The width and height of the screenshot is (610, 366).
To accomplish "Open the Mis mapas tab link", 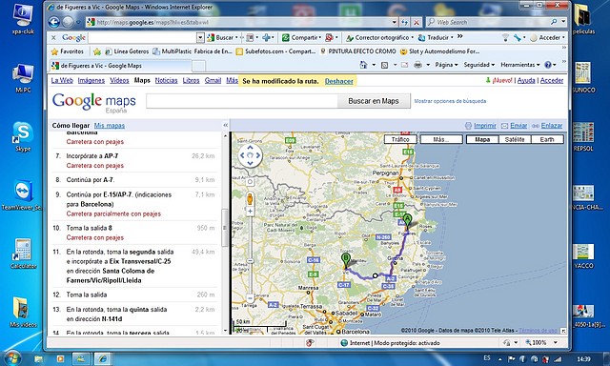I will coord(110,125).
